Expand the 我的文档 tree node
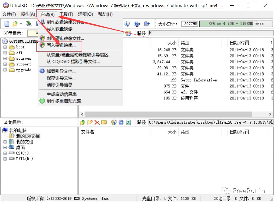Screen dimensions: 274x202 5,142
